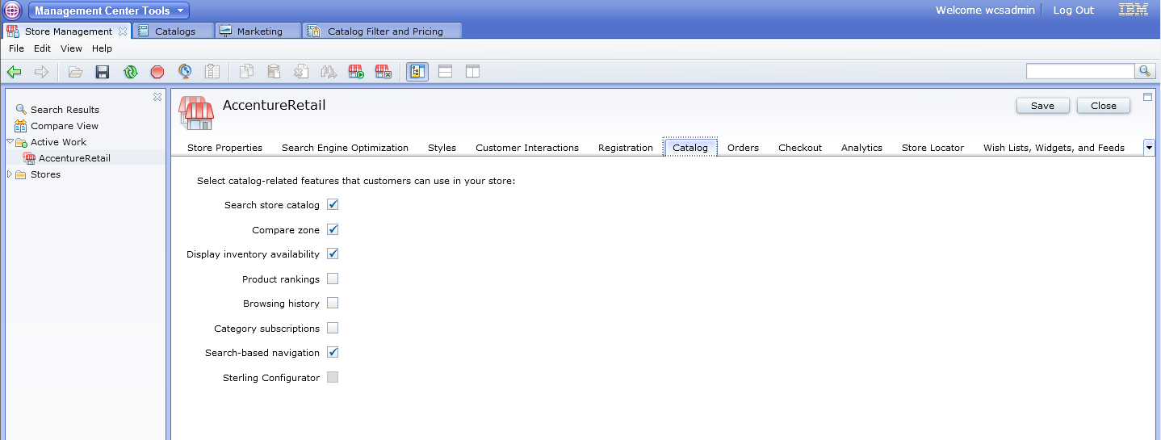This screenshot has width=1161, height=440.
Task: Open the Styles tab
Action: tap(442, 148)
